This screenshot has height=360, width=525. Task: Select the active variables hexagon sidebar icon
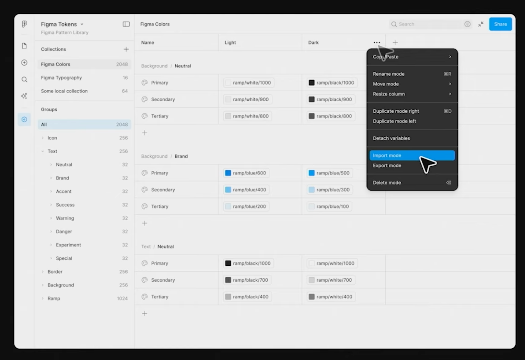click(24, 120)
